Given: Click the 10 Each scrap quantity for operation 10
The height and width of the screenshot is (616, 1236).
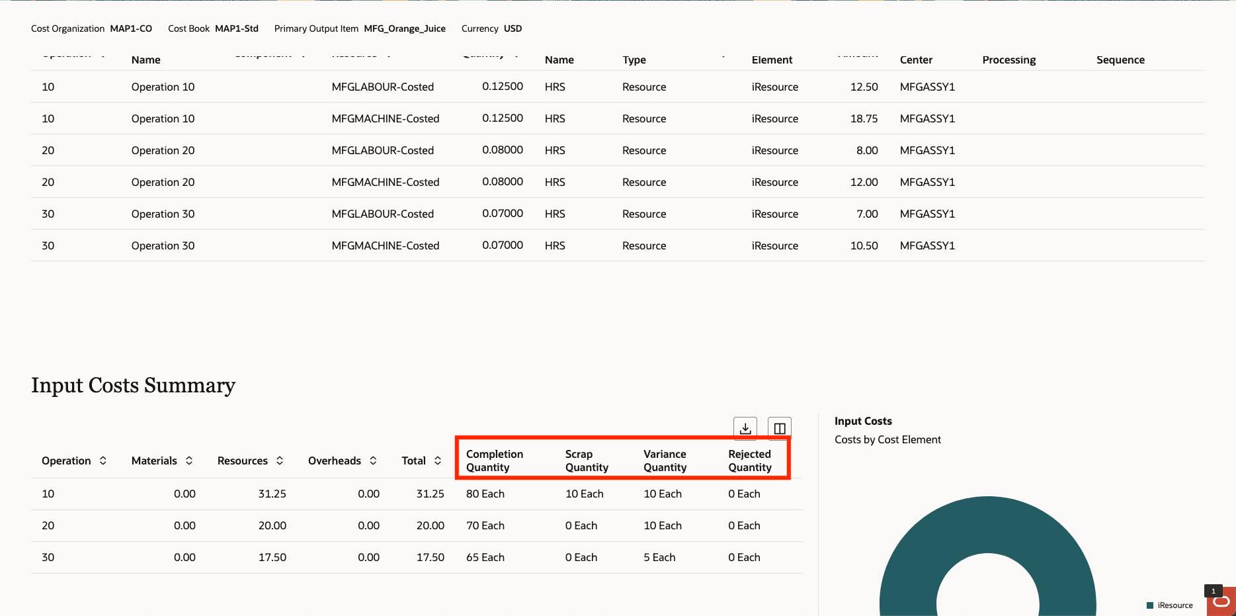Looking at the screenshot, I should [x=585, y=494].
